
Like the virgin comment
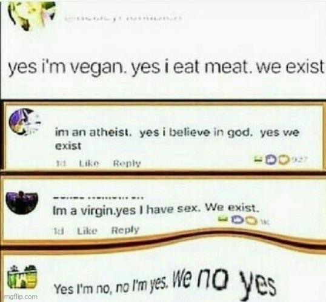87,231
